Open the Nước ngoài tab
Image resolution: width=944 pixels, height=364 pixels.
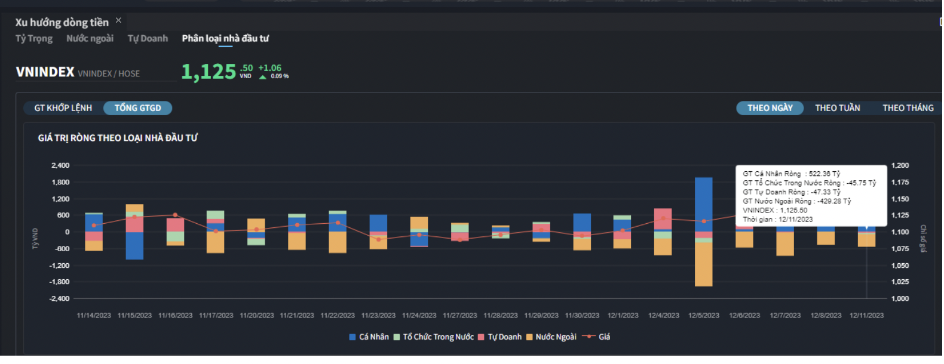[90, 39]
